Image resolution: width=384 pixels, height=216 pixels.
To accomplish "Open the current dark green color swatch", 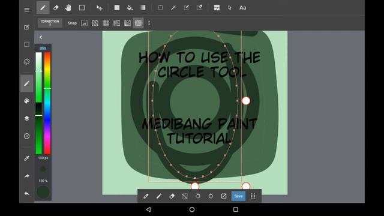I will click(43, 192).
